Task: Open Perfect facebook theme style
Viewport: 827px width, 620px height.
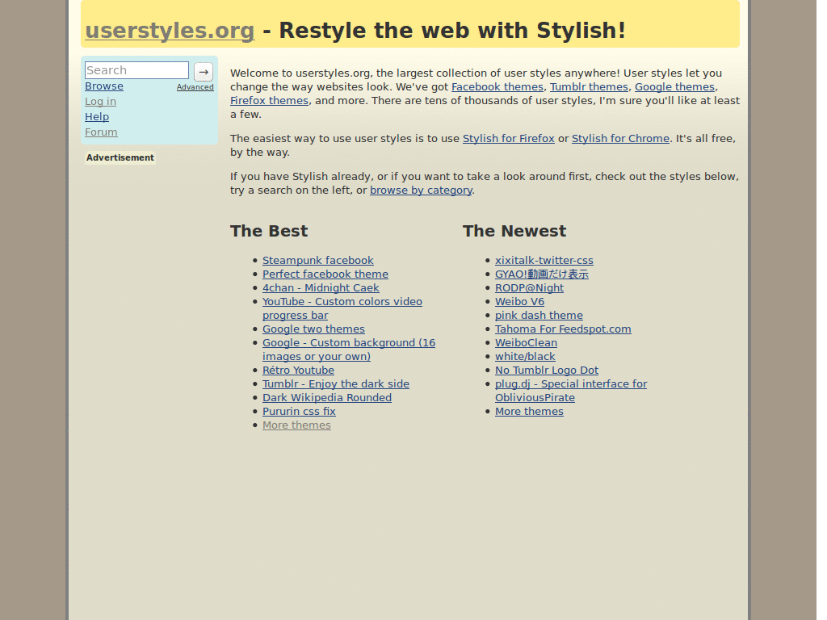Action: pyautogui.click(x=325, y=274)
